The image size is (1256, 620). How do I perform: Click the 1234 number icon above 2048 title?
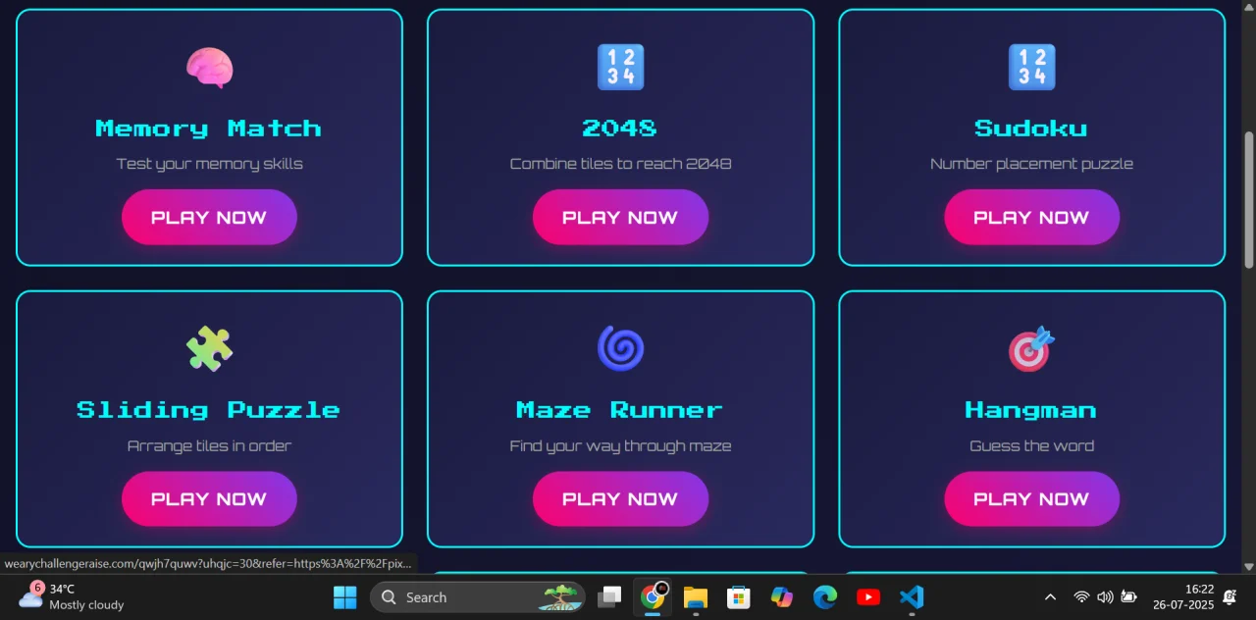click(620, 68)
